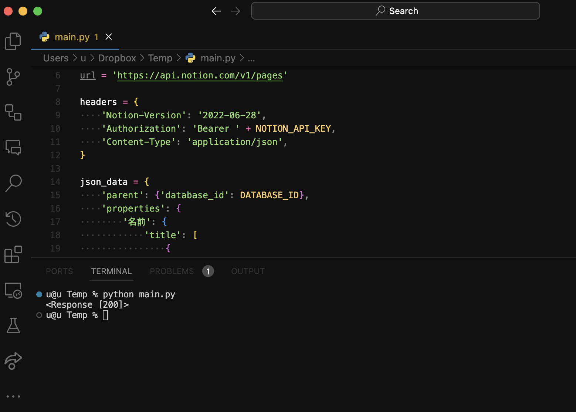Show additional views via ellipsis icon
The width and height of the screenshot is (576, 412).
click(13, 396)
